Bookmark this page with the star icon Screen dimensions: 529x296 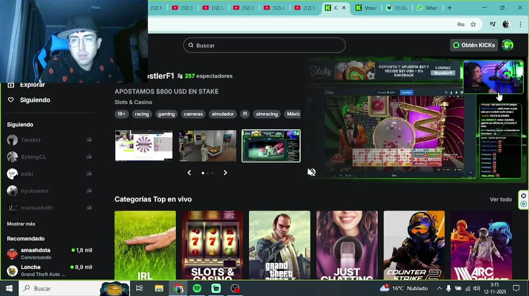473,24
